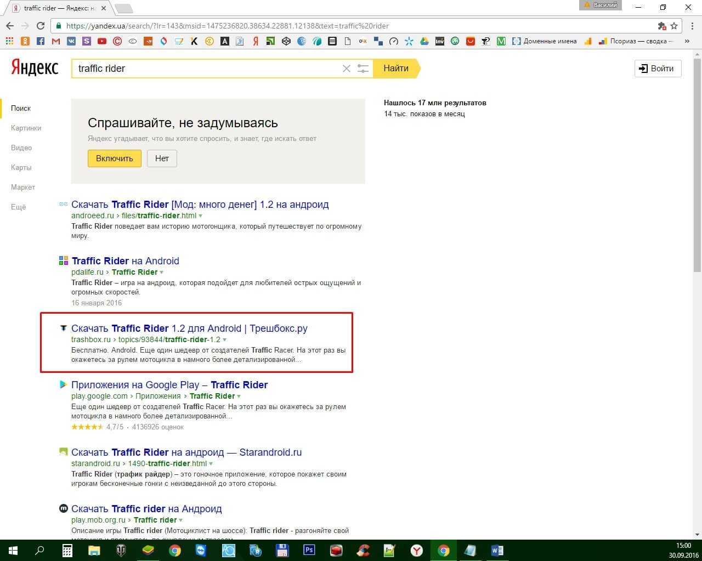This screenshot has width=702, height=561.
Task: Expand the androeed.ru result dropdown arrow
Action: pyautogui.click(x=200, y=216)
